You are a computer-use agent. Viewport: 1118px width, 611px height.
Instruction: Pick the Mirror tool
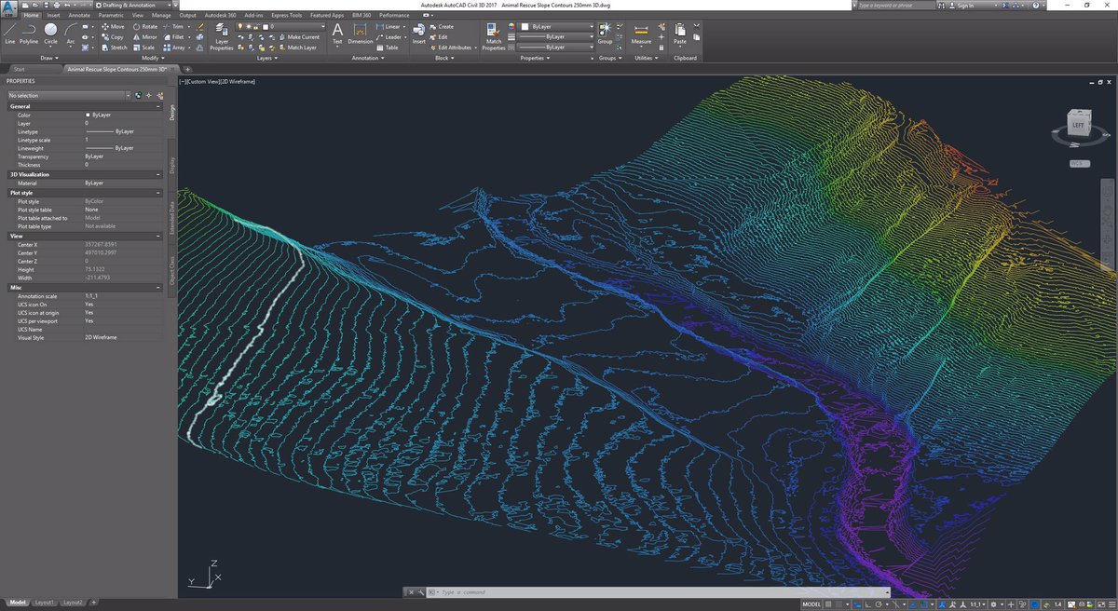(x=145, y=36)
